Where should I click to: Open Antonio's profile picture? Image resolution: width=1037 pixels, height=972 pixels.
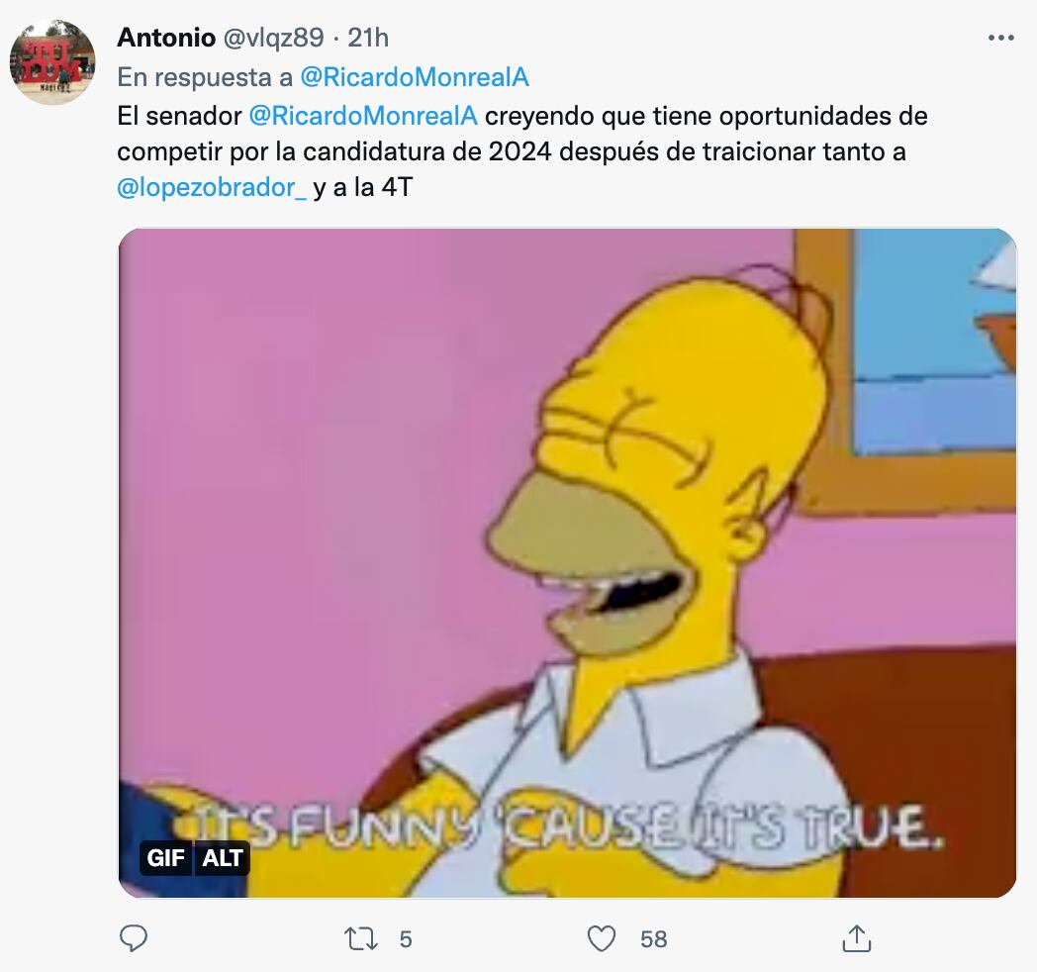pos(52,61)
